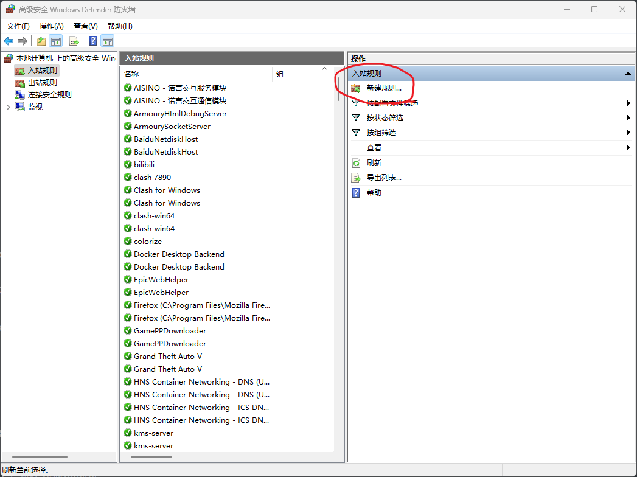This screenshot has width=637, height=477.
Task: Click the green check icon of colorize rule
Action: click(128, 241)
